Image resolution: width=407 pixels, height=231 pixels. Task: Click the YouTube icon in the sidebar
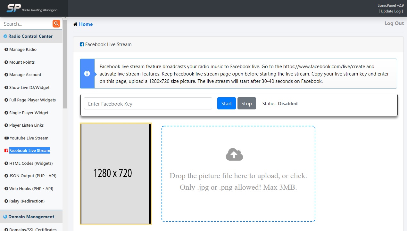tap(6, 138)
